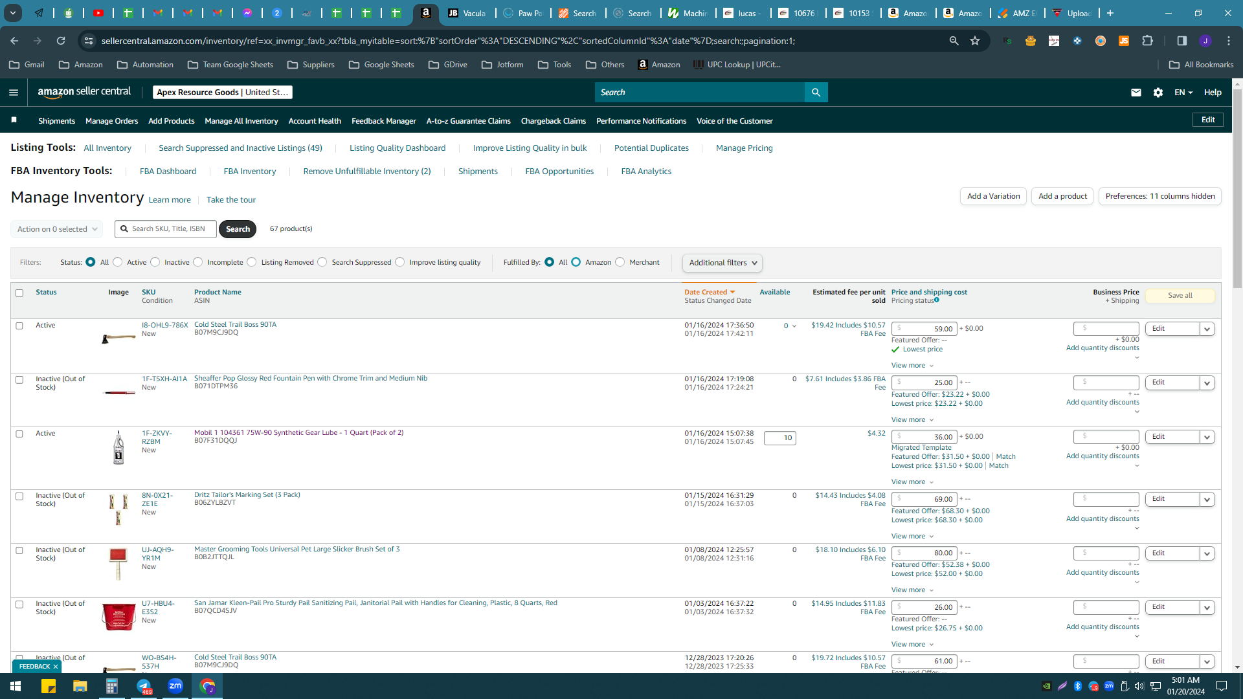Click the bookmark flag icon in nav bar
The image size is (1243, 699).
[x=14, y=120]
